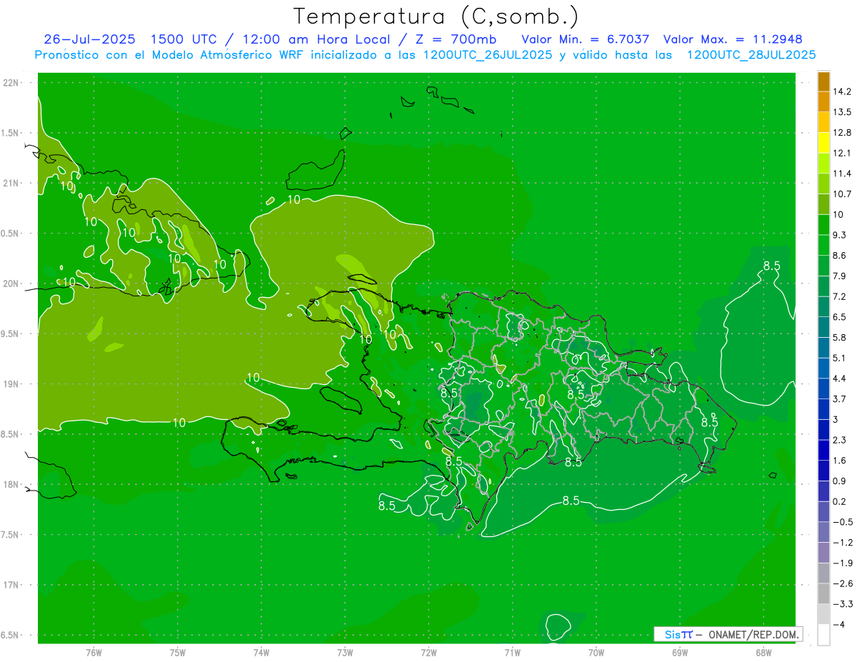Pick the white legend band below -4
Screen dimensions: 857x662
pyautogui.click(x=823, y=634)
